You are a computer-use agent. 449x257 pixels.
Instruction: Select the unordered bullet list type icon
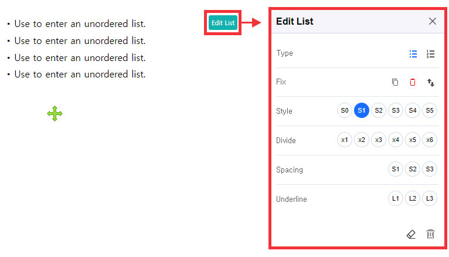[x=413, y=53]
